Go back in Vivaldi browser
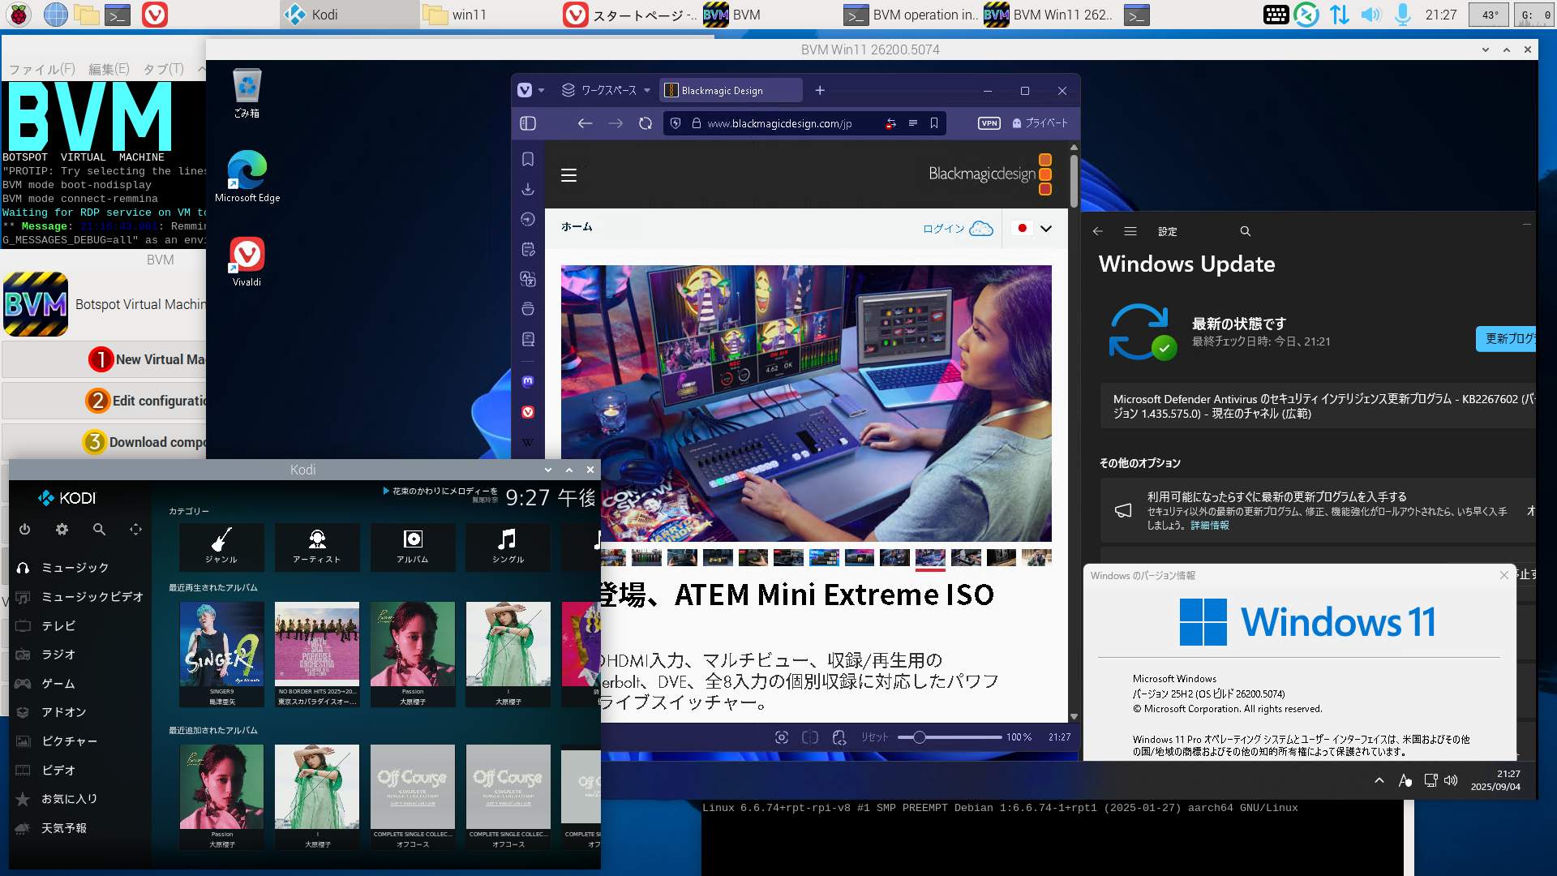The width and height of the screenshot is (1557, 876). 585,123
